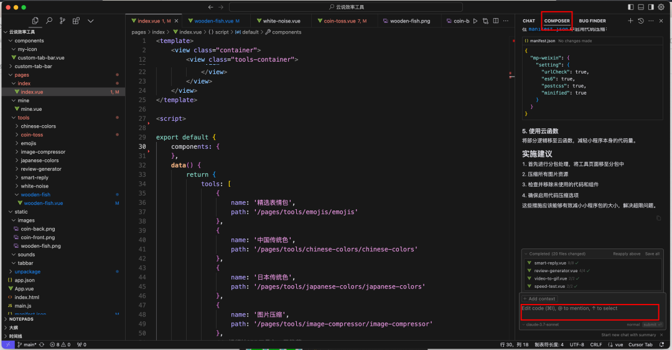Click Save all button
The image size is (672, 350).
(x=652, y=254)
